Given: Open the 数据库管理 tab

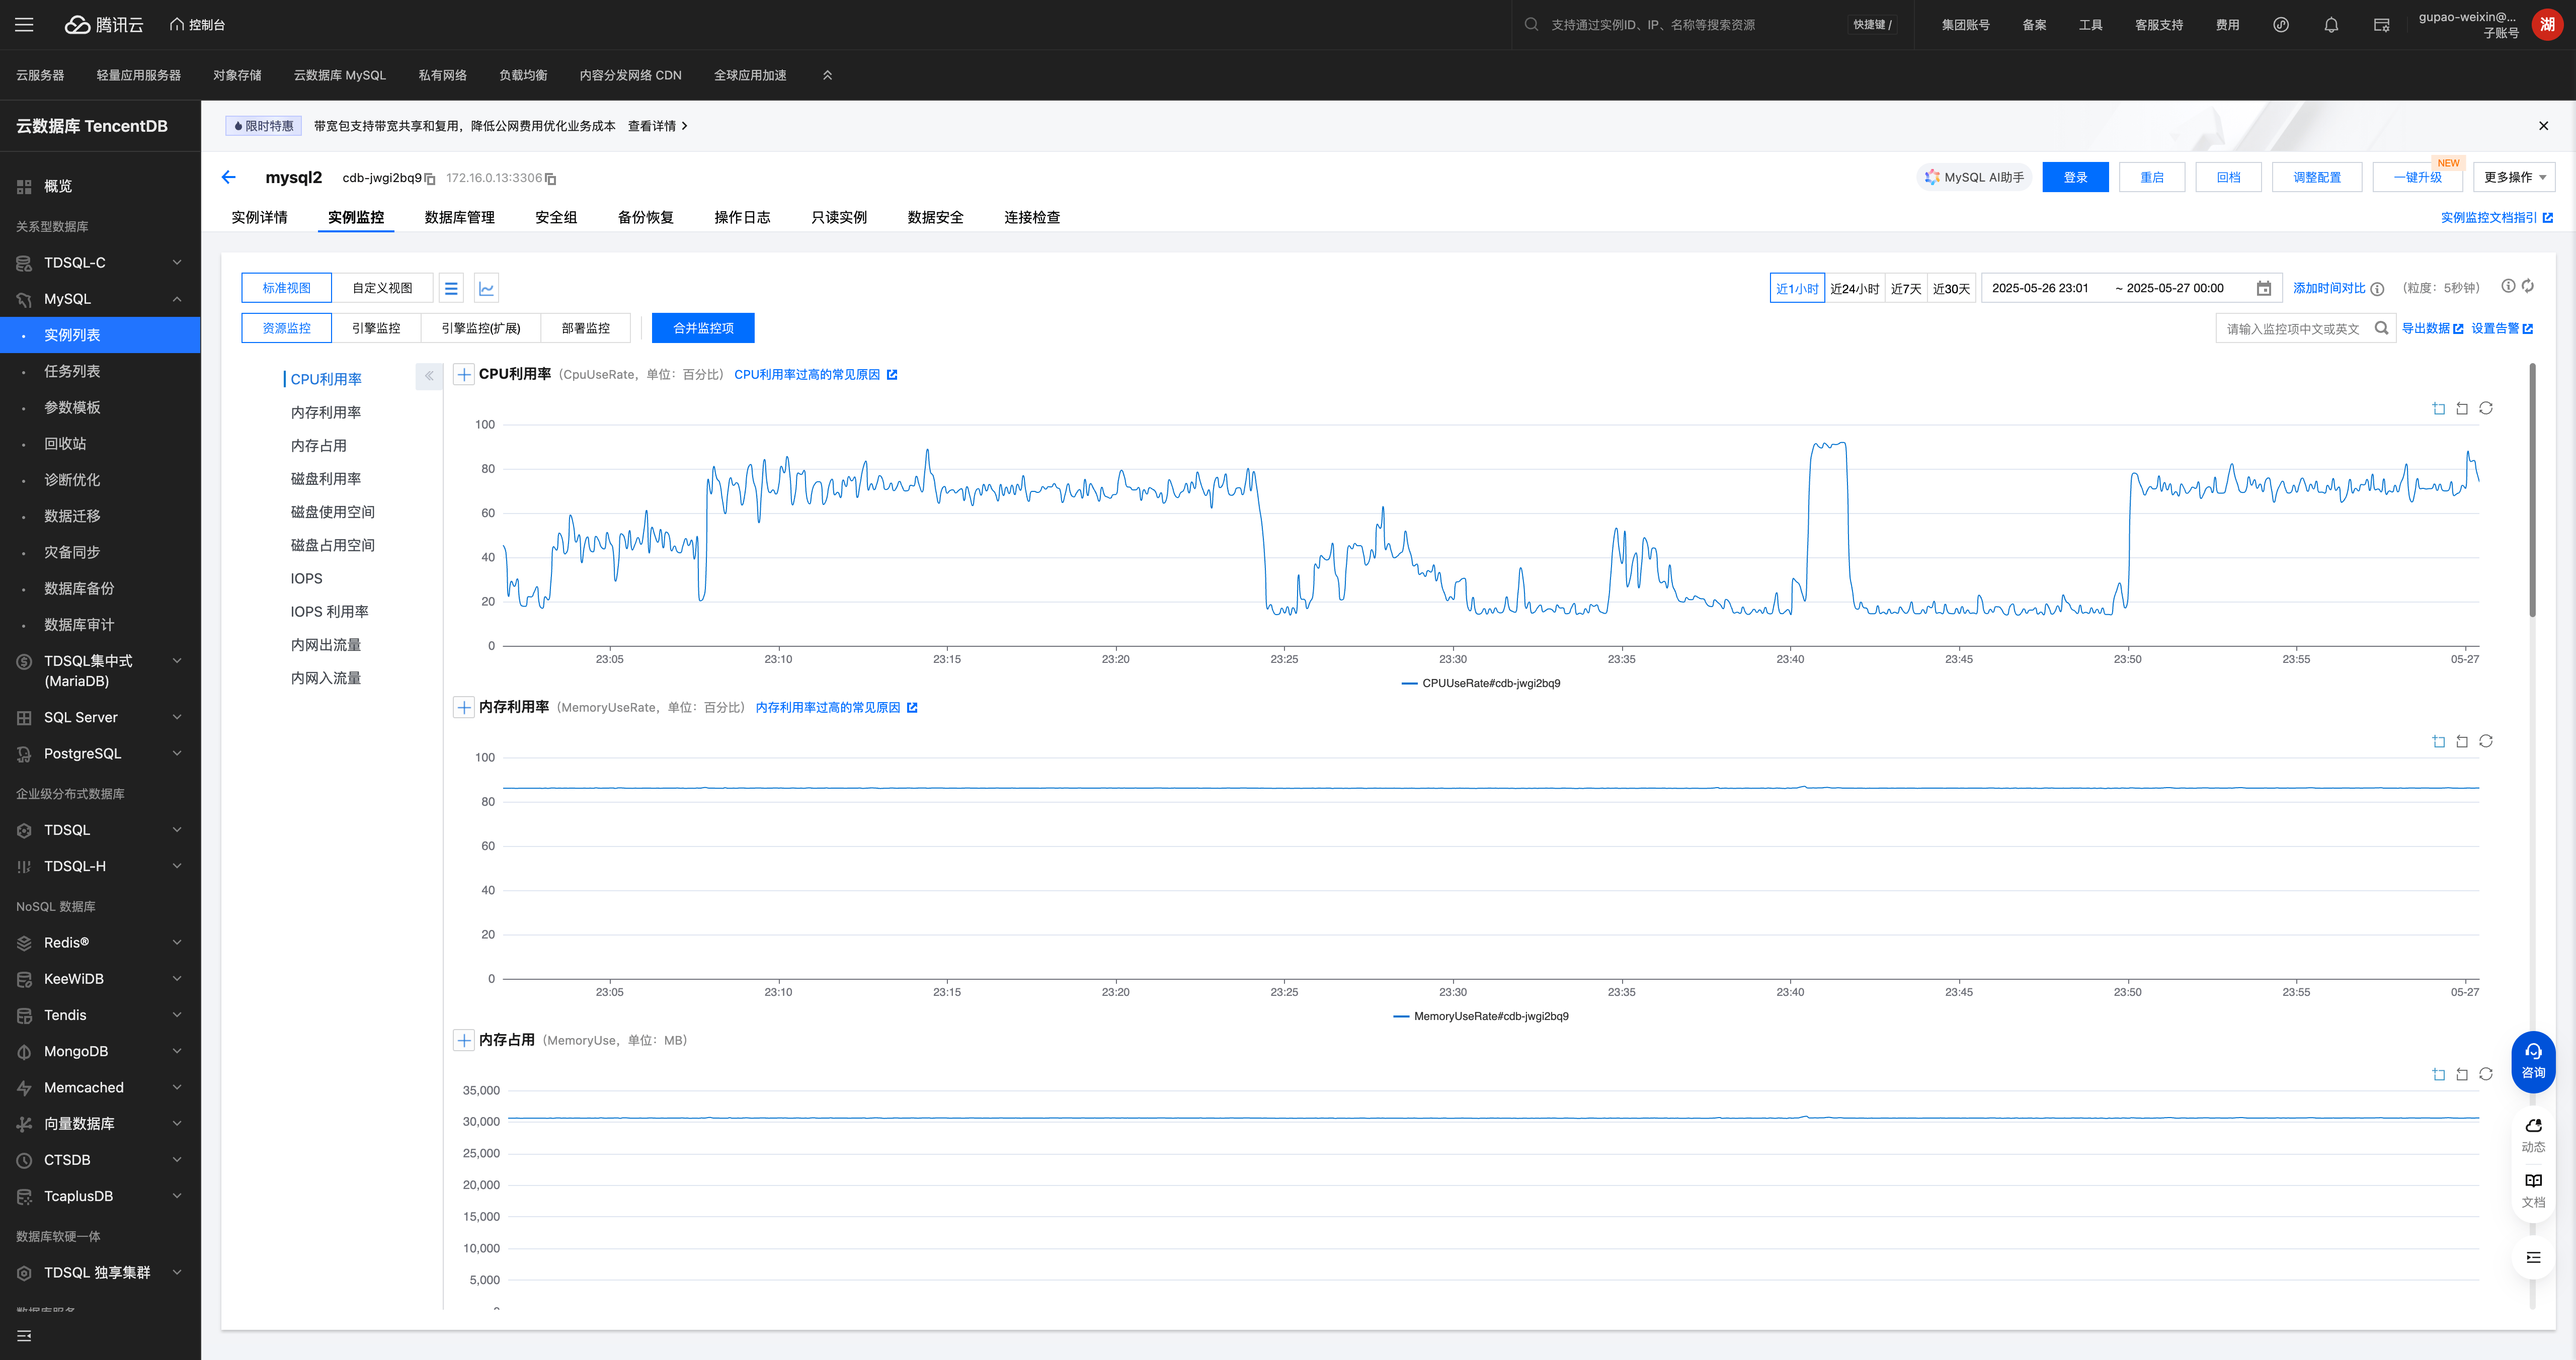Looking at the screenshot, I should (459, 217).
